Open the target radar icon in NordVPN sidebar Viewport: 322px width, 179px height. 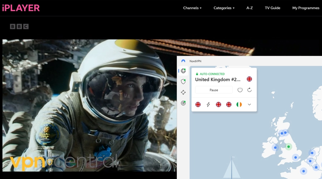coord(183,103)
